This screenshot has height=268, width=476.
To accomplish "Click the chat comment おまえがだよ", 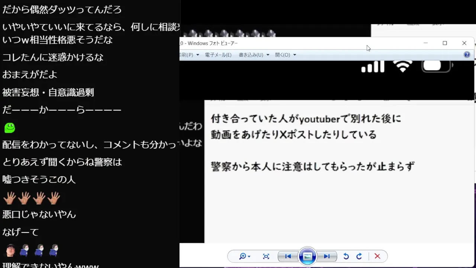I will click(30, 74).
